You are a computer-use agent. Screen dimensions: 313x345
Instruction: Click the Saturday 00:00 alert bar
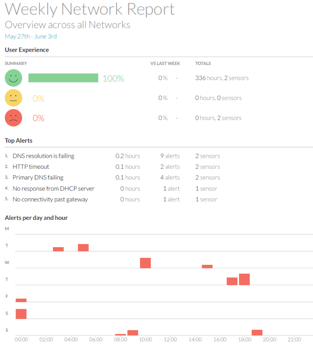21,314
